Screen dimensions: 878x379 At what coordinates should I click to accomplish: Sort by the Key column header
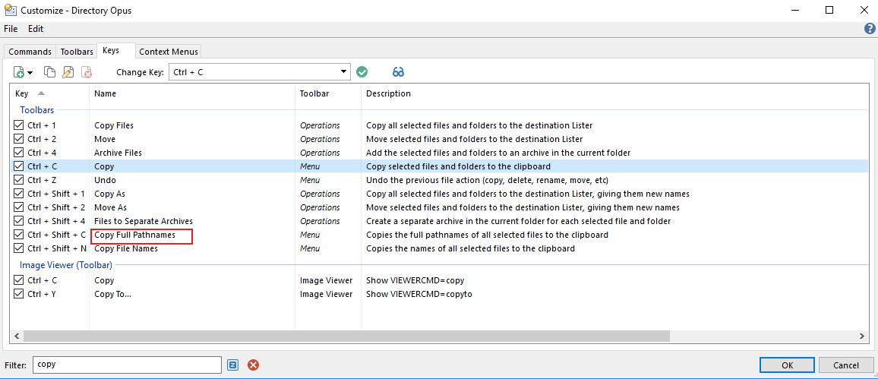[49, 93]
